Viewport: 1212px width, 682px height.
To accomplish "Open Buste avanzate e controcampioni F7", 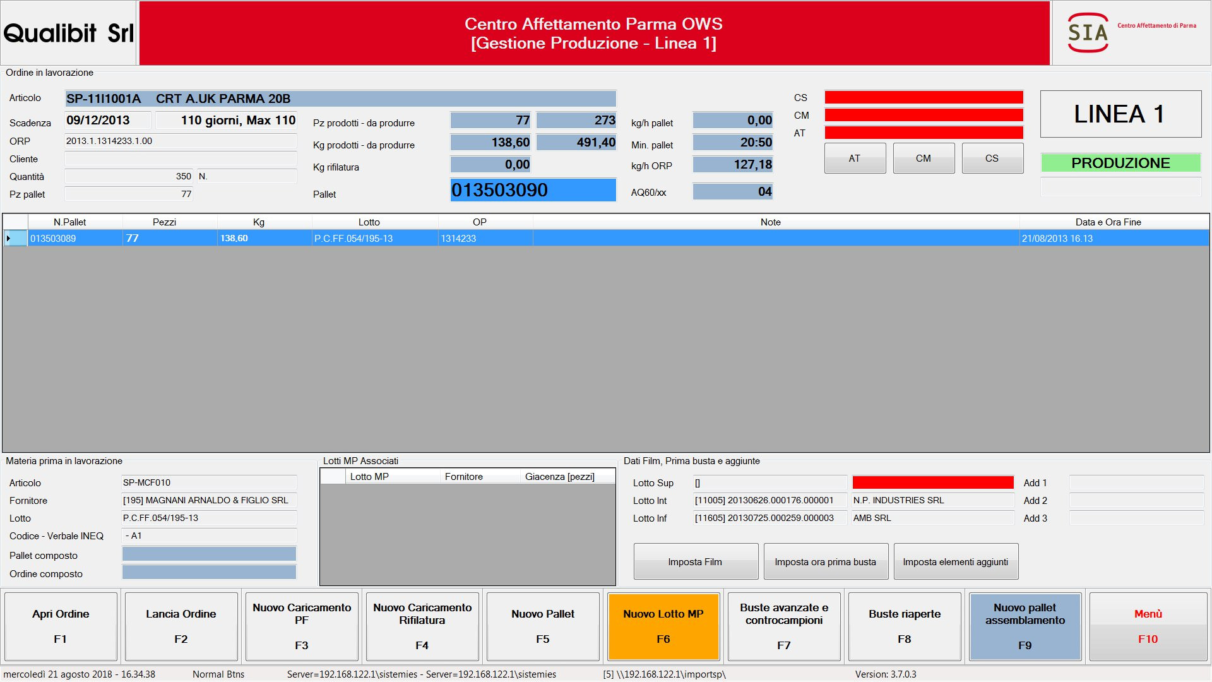I will [784, 626].
